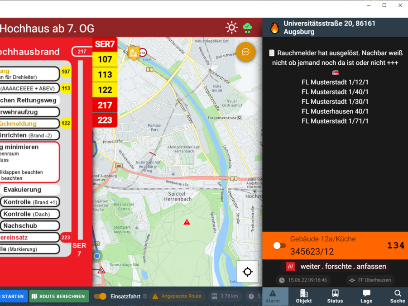Image resolution: width=408 pixels, height=306 pixels.
Task: Select yellow code 113 in the list
Action: [105, 75]
